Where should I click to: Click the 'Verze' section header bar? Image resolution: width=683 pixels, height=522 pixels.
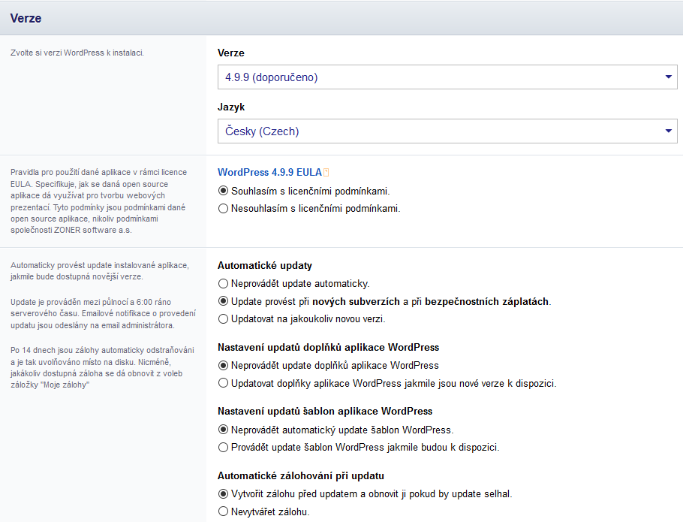(341, 18)
